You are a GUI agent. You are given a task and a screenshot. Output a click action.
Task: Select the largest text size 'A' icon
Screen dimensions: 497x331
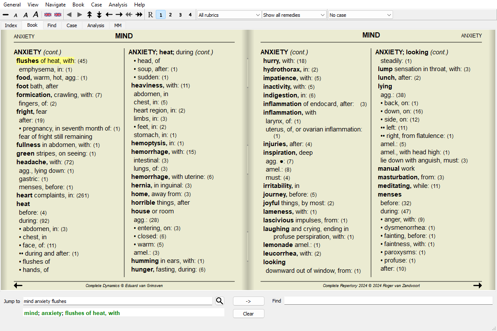(x=35, y=15)
